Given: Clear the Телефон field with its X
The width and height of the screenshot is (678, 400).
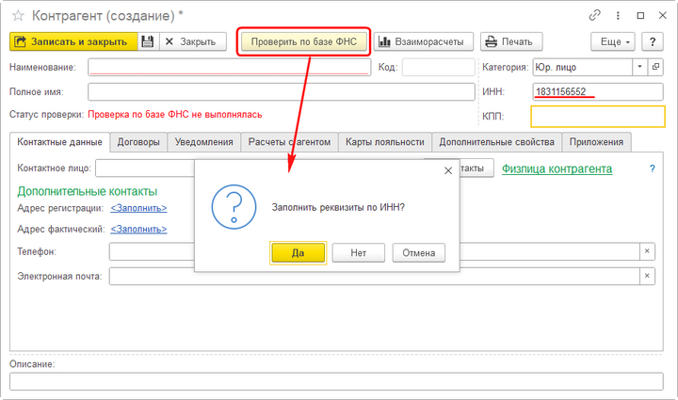Looking at the screenshot, I should click(x=647, y=251).
